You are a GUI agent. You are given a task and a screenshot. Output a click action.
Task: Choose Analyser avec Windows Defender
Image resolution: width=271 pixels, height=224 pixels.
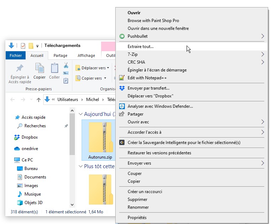[160, 106]
